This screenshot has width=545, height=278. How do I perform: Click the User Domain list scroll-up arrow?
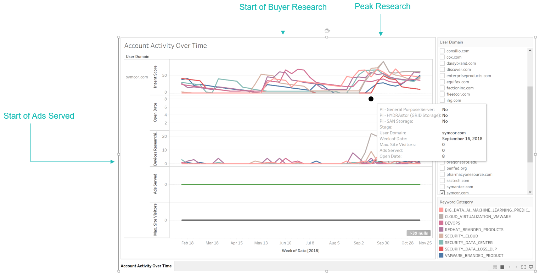pyautogui.click(x=530, y=50)
